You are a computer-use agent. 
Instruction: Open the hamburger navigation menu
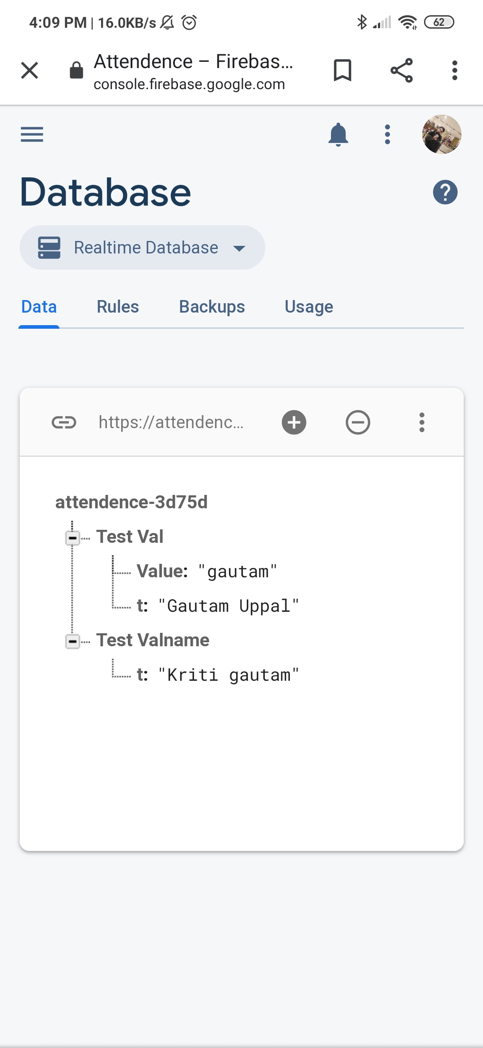pyautogui.click(x=32, y=134)
